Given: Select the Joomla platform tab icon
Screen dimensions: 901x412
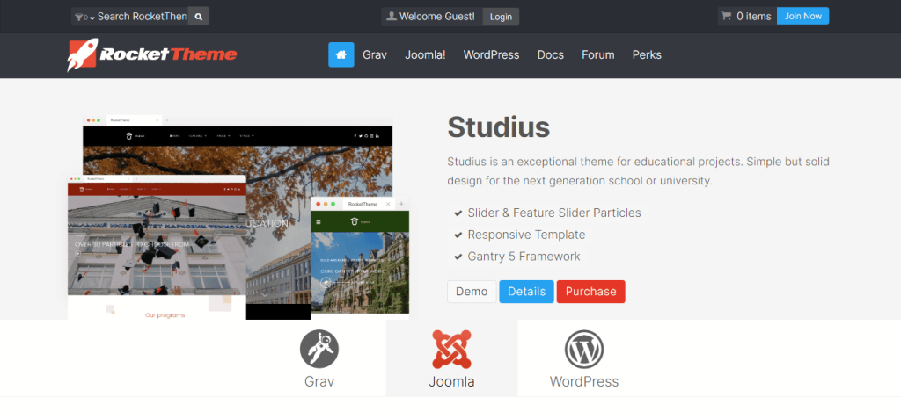Looking at the screenshot, I should (451, 349).
